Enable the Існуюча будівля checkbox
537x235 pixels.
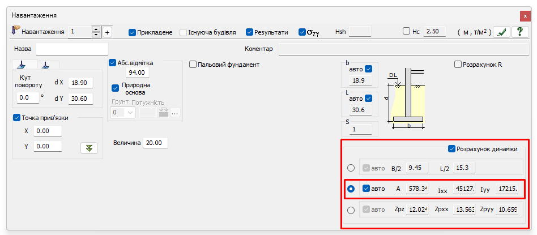click(184, 32)
